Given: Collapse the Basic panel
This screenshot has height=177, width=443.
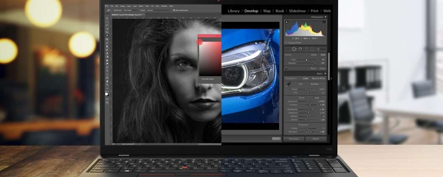Looking at the screenshot, I should point(326,73).
